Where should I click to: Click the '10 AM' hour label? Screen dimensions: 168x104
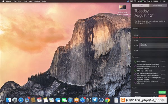point(136,35)
